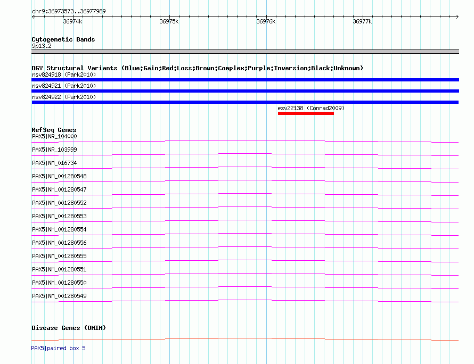Select the RefSeq Genes track title
Screen dimensions: 474x364
coord(54,130)
